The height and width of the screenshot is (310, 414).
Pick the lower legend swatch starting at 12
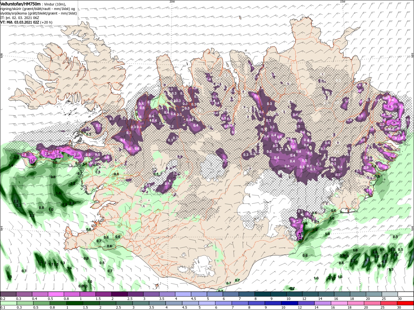coord(306,303)
